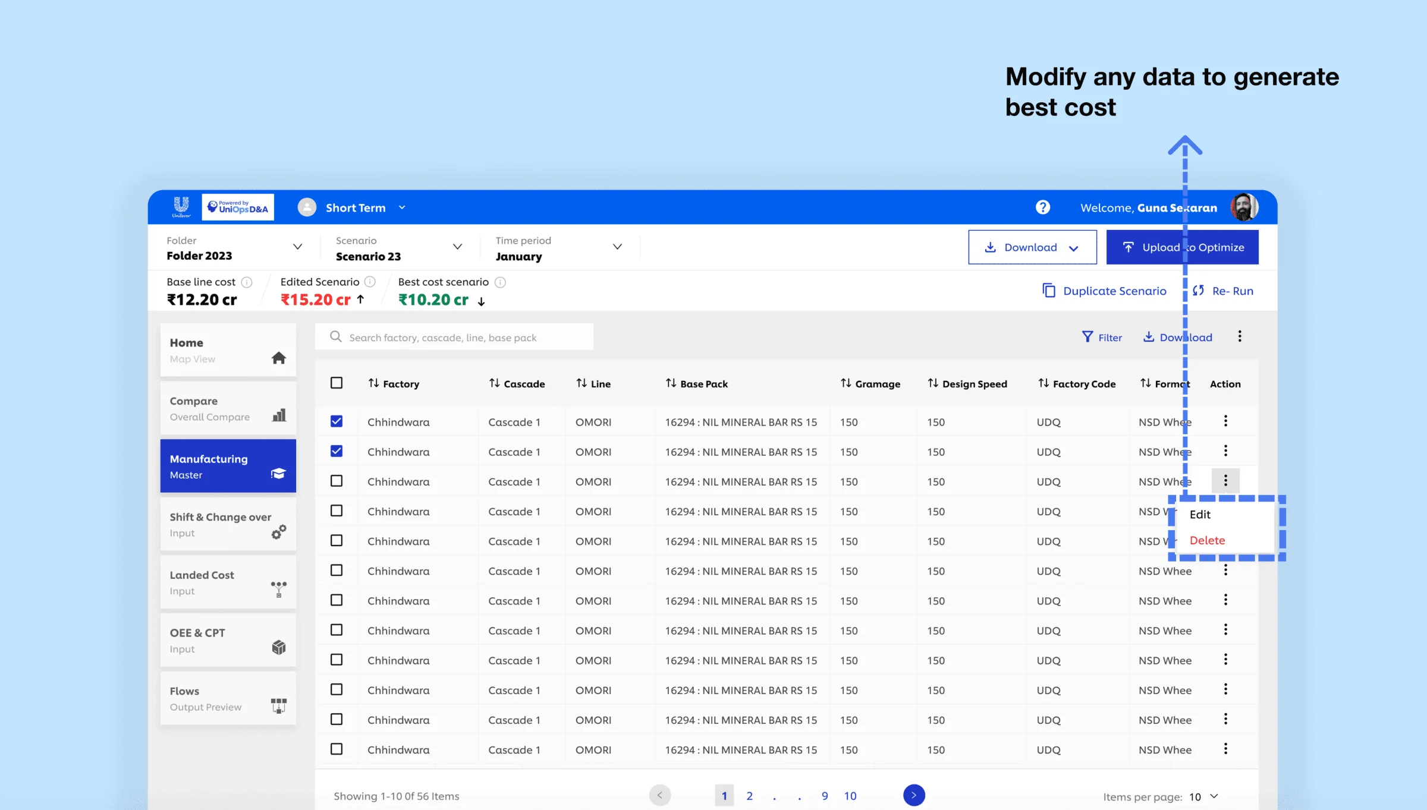This screenshot has height=810, width=1427.
Task: Click the Flows output preview icon
Action: [x=279, y=705]
